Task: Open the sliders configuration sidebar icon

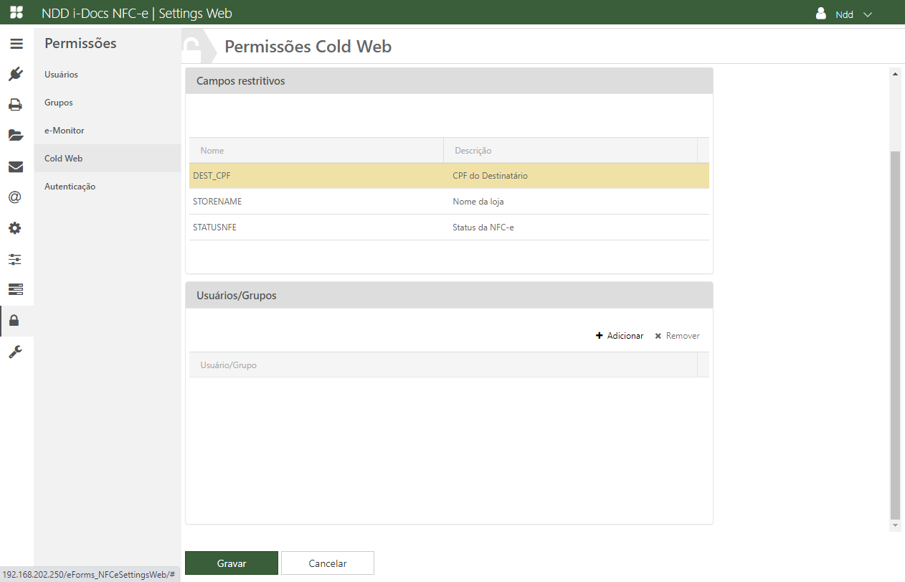Action: coord(16,259)
